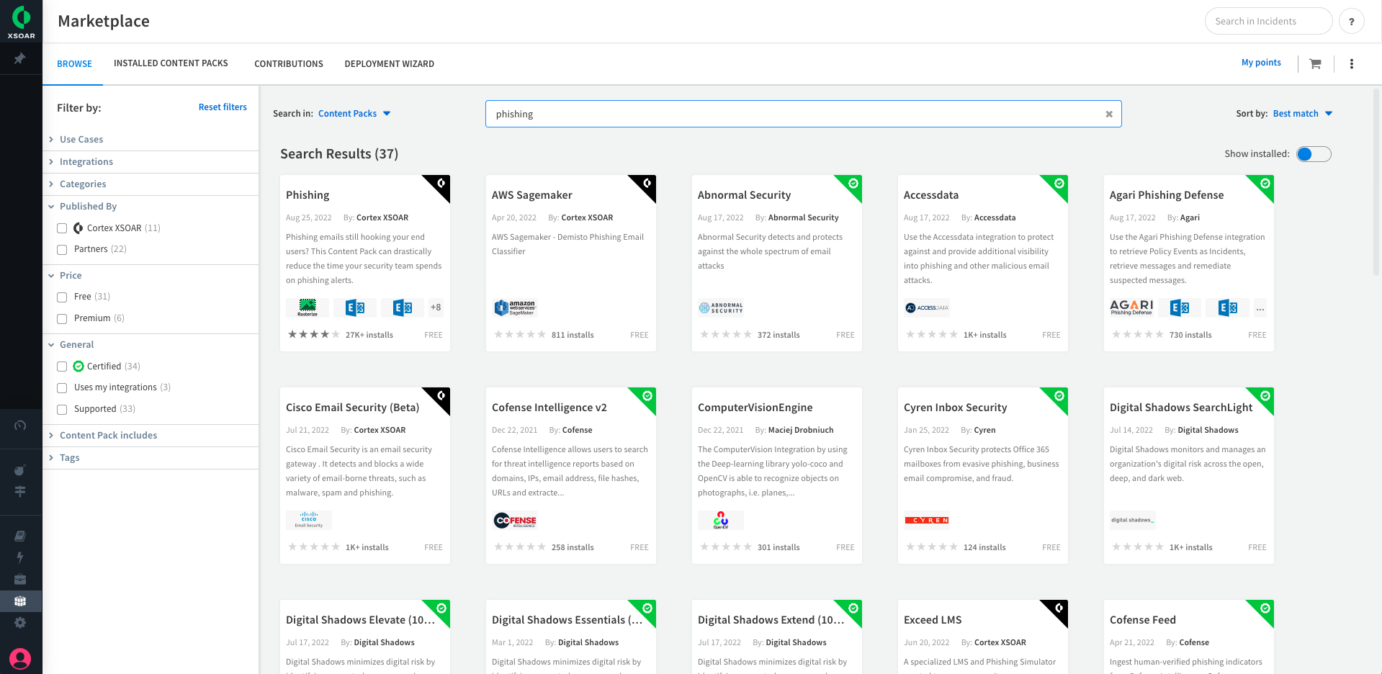Toggle the Show installed switch
Screen dimensions: 1382x674
(1314, 154)
